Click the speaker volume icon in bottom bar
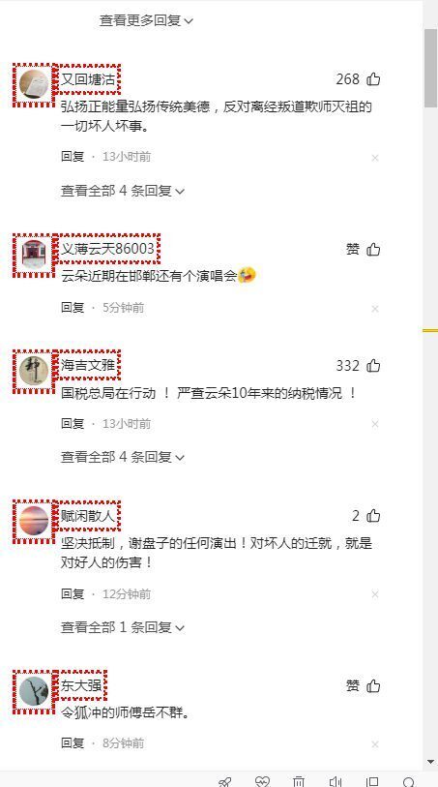The image size is (438, 787). (336, 781)
